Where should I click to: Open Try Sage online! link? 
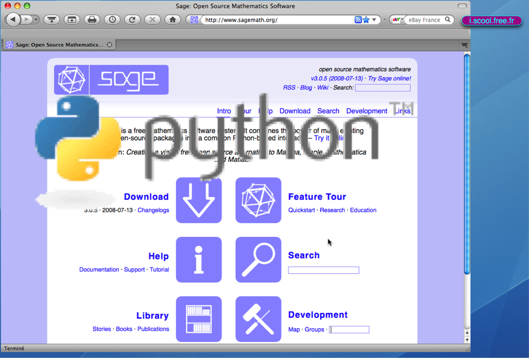[390, 78]
